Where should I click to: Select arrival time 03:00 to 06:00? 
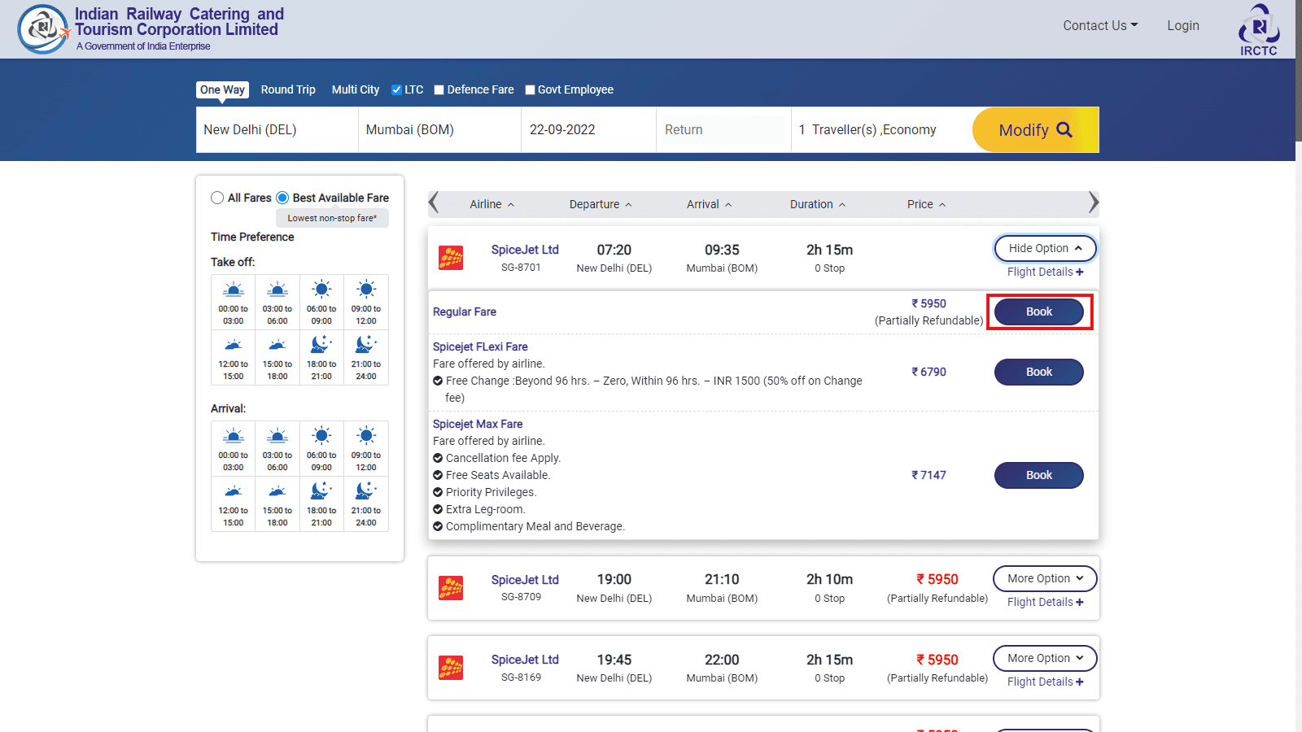pos(277,448)
